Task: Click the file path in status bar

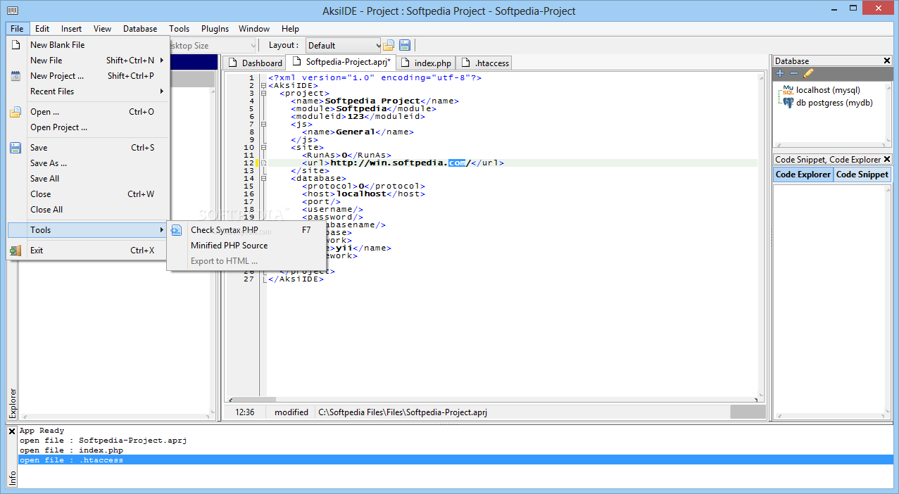Action: (403, 412)
